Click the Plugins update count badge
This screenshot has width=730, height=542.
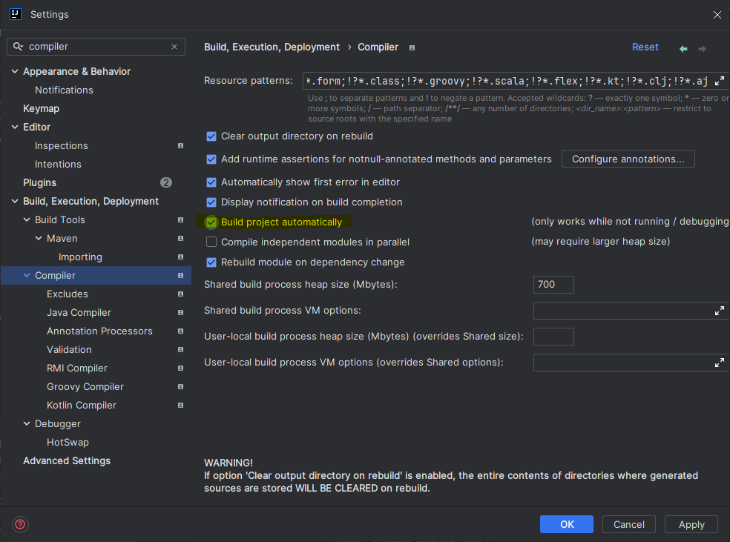coord(166,182)
